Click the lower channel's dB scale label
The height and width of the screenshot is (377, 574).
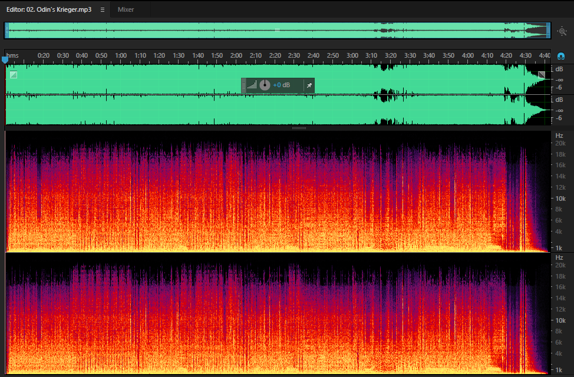coord(559,100)
